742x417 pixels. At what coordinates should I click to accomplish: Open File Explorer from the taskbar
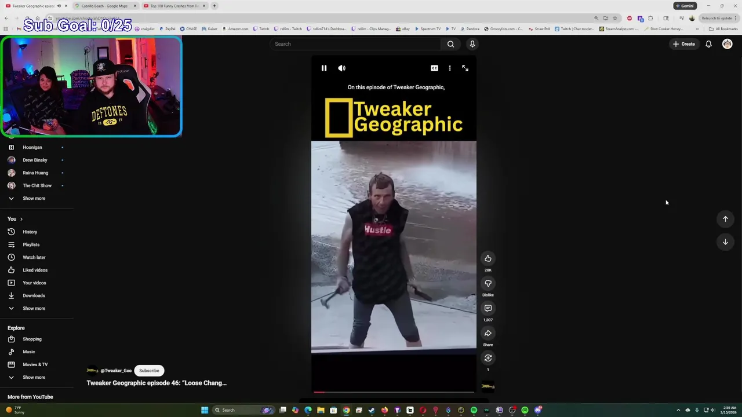coord(321,410)
